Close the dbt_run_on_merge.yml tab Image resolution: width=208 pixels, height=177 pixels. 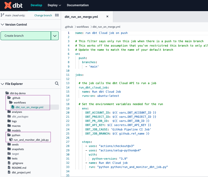point(107,17)
